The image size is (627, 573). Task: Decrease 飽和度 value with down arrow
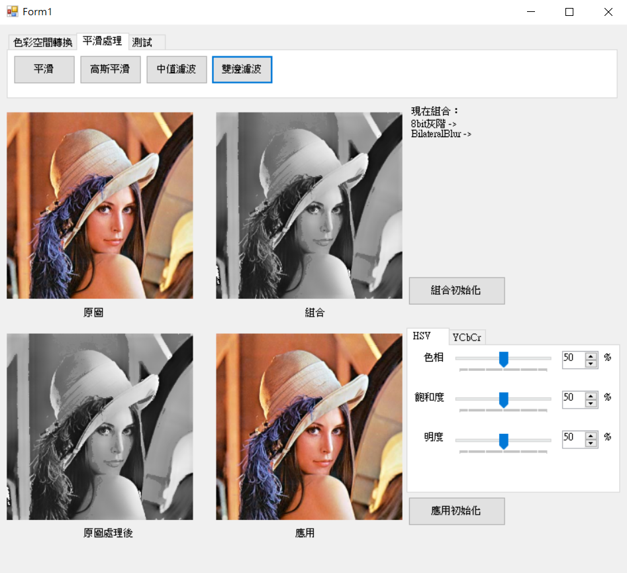[x=591, y=403]
